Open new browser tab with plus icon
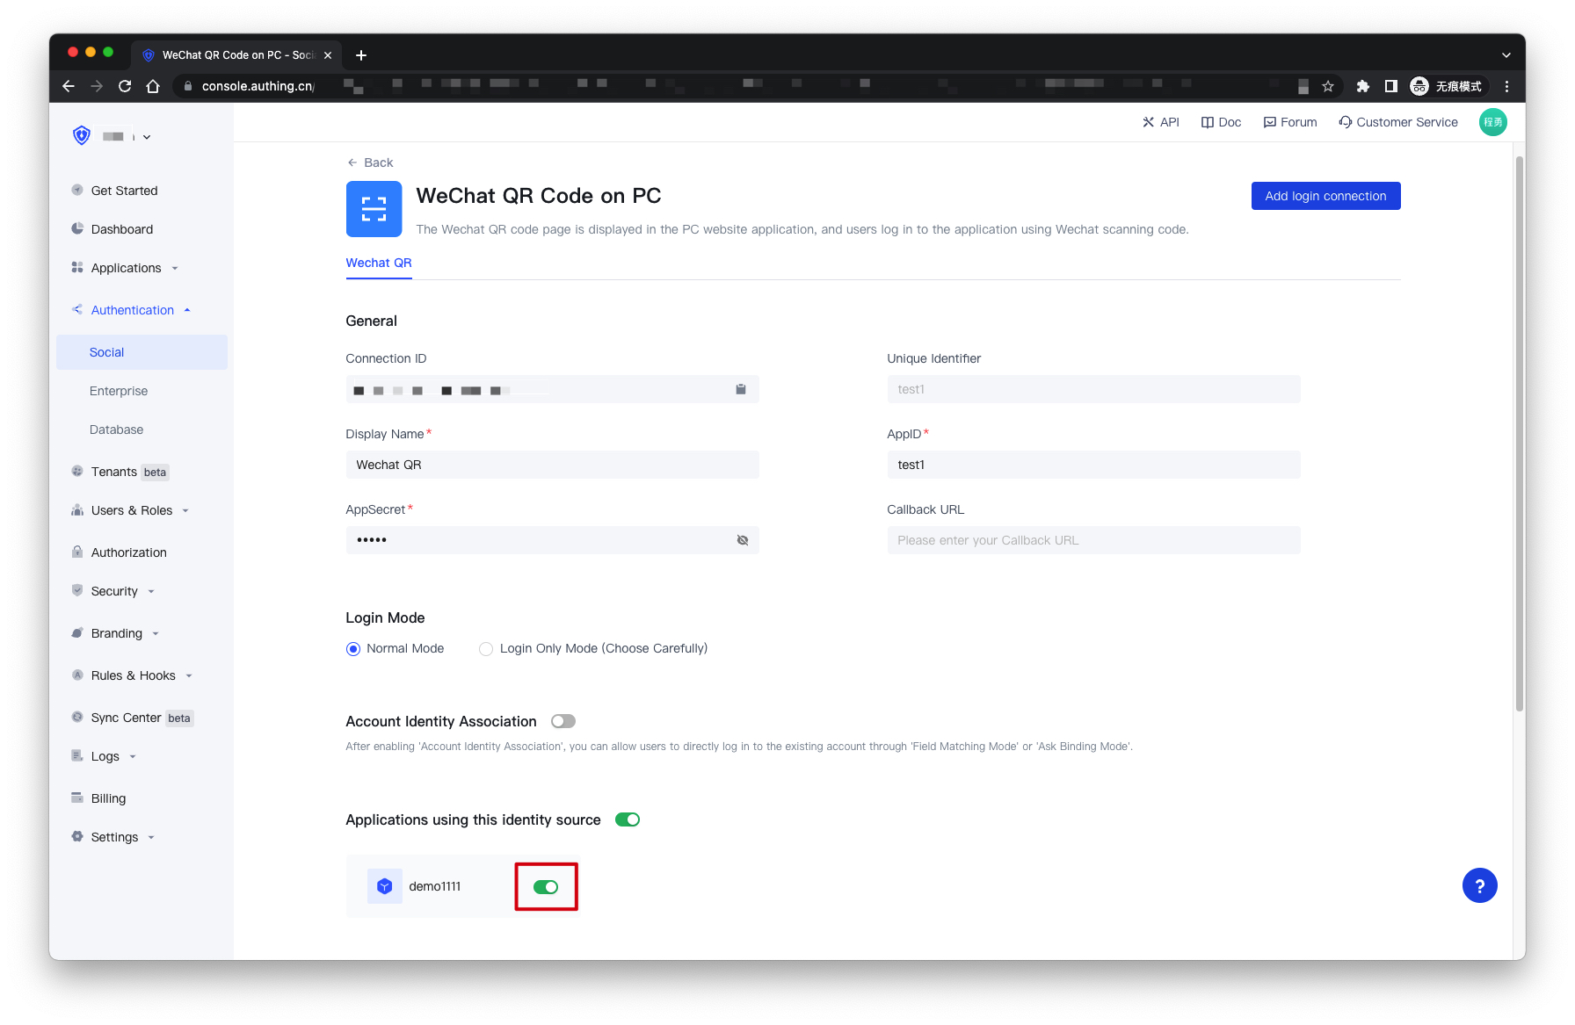 [361, 55]
